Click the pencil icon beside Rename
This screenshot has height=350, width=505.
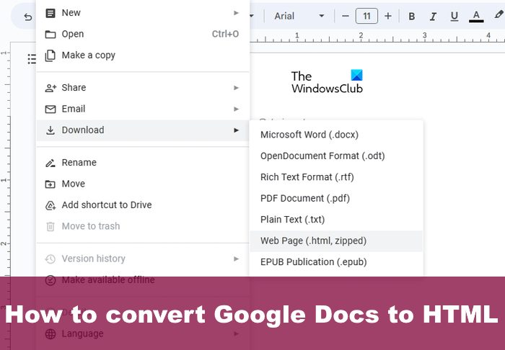50,163
